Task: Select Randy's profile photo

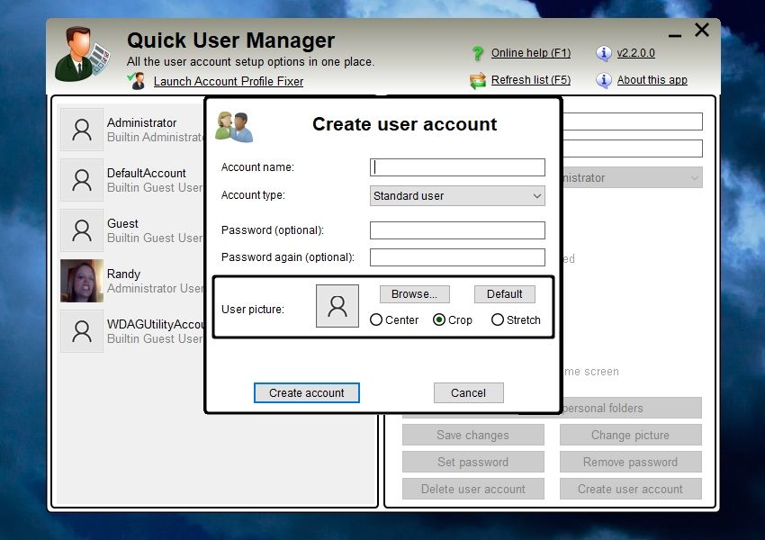Action: (82, 281)
